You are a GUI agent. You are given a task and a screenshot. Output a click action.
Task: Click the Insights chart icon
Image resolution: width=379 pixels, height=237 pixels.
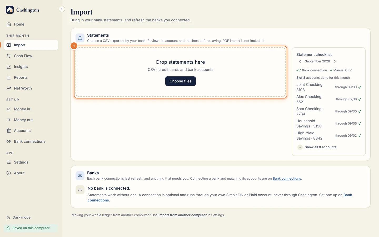tap(9, 67)
